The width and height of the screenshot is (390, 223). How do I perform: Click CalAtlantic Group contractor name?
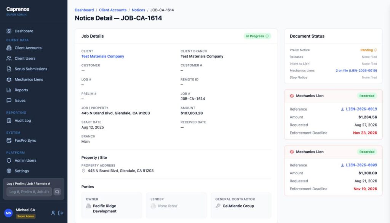(x=238, y=206)
